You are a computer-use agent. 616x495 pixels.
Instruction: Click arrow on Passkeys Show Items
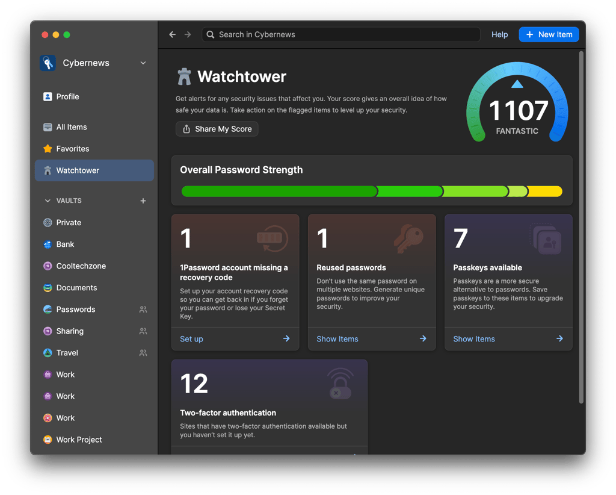coord(559,338)
